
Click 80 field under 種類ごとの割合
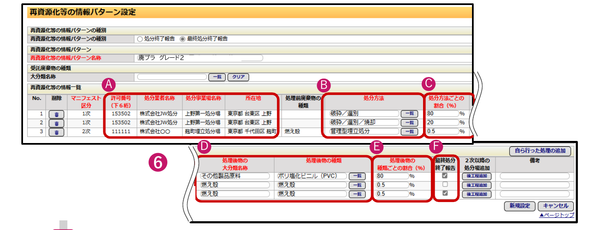coord(392,176)
